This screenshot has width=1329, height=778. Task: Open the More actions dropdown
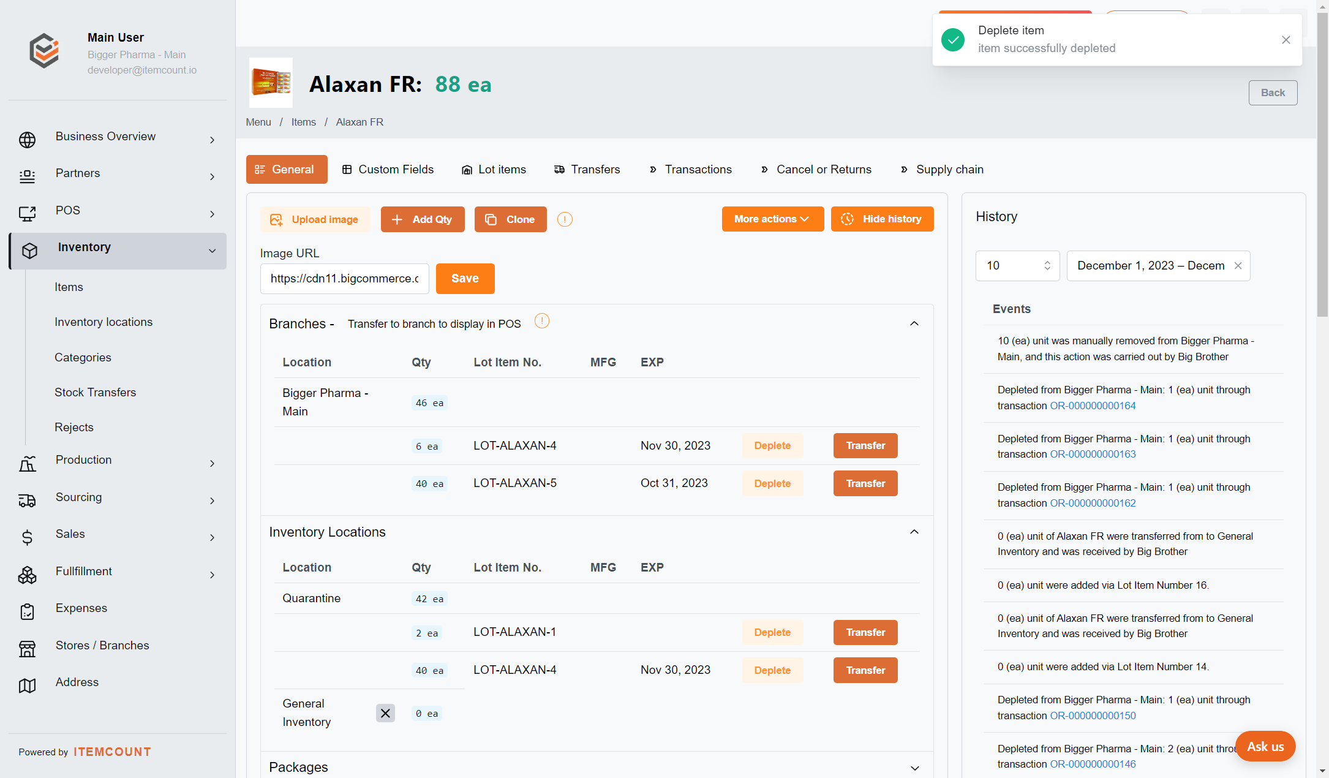[772, 219]
